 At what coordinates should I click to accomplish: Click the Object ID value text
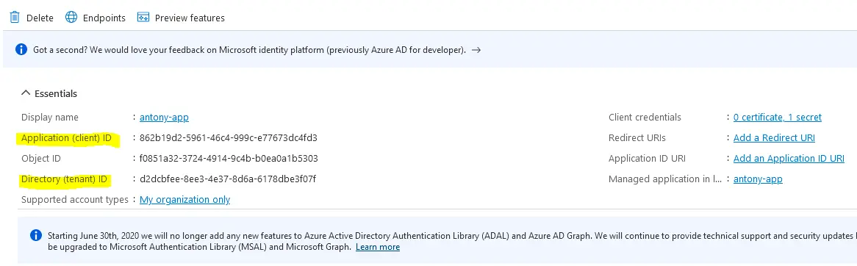tap(229, 159)
